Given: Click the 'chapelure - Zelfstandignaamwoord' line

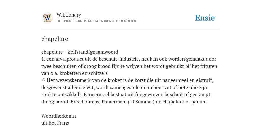Looking at the screenshot, I should 80,52.
